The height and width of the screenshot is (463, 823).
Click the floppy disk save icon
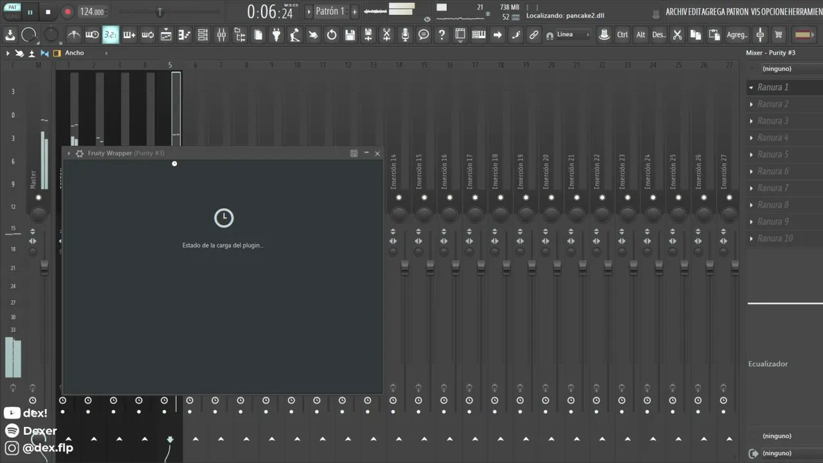click(350, 35)
